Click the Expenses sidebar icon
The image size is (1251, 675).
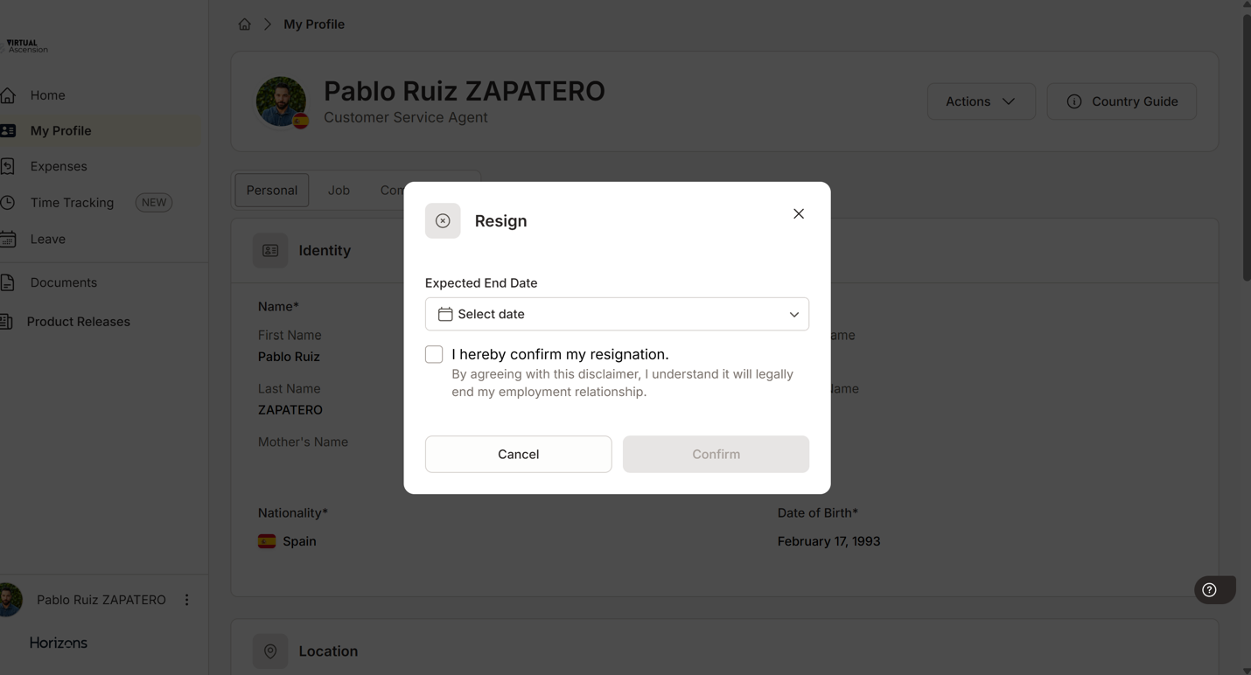[x=8, y=166]
